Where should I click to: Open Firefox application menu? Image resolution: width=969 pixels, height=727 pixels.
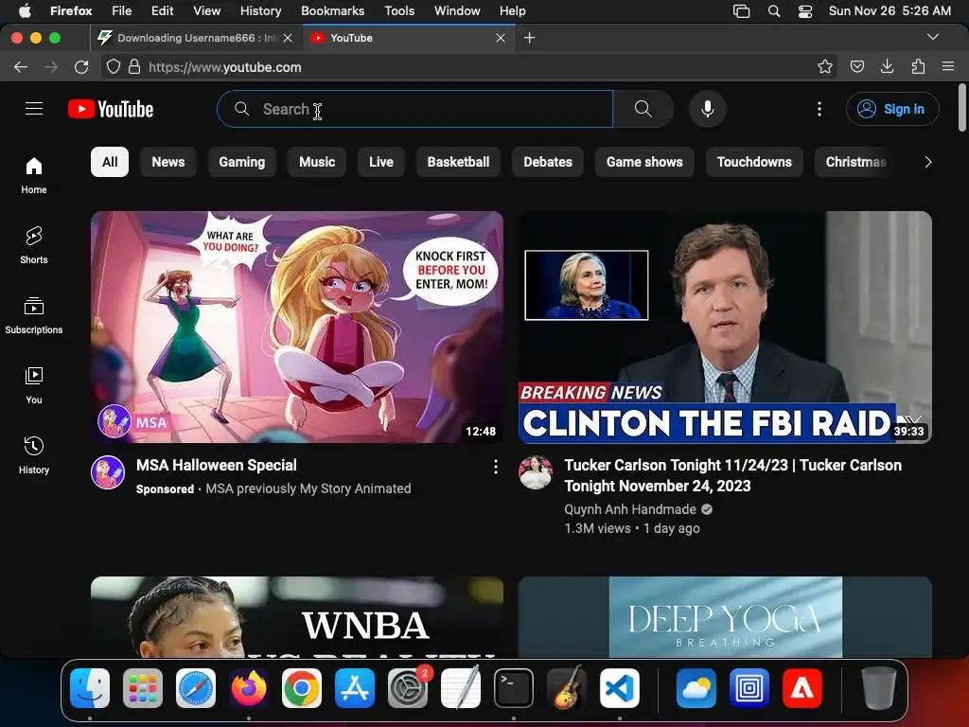tap(948, 66)
